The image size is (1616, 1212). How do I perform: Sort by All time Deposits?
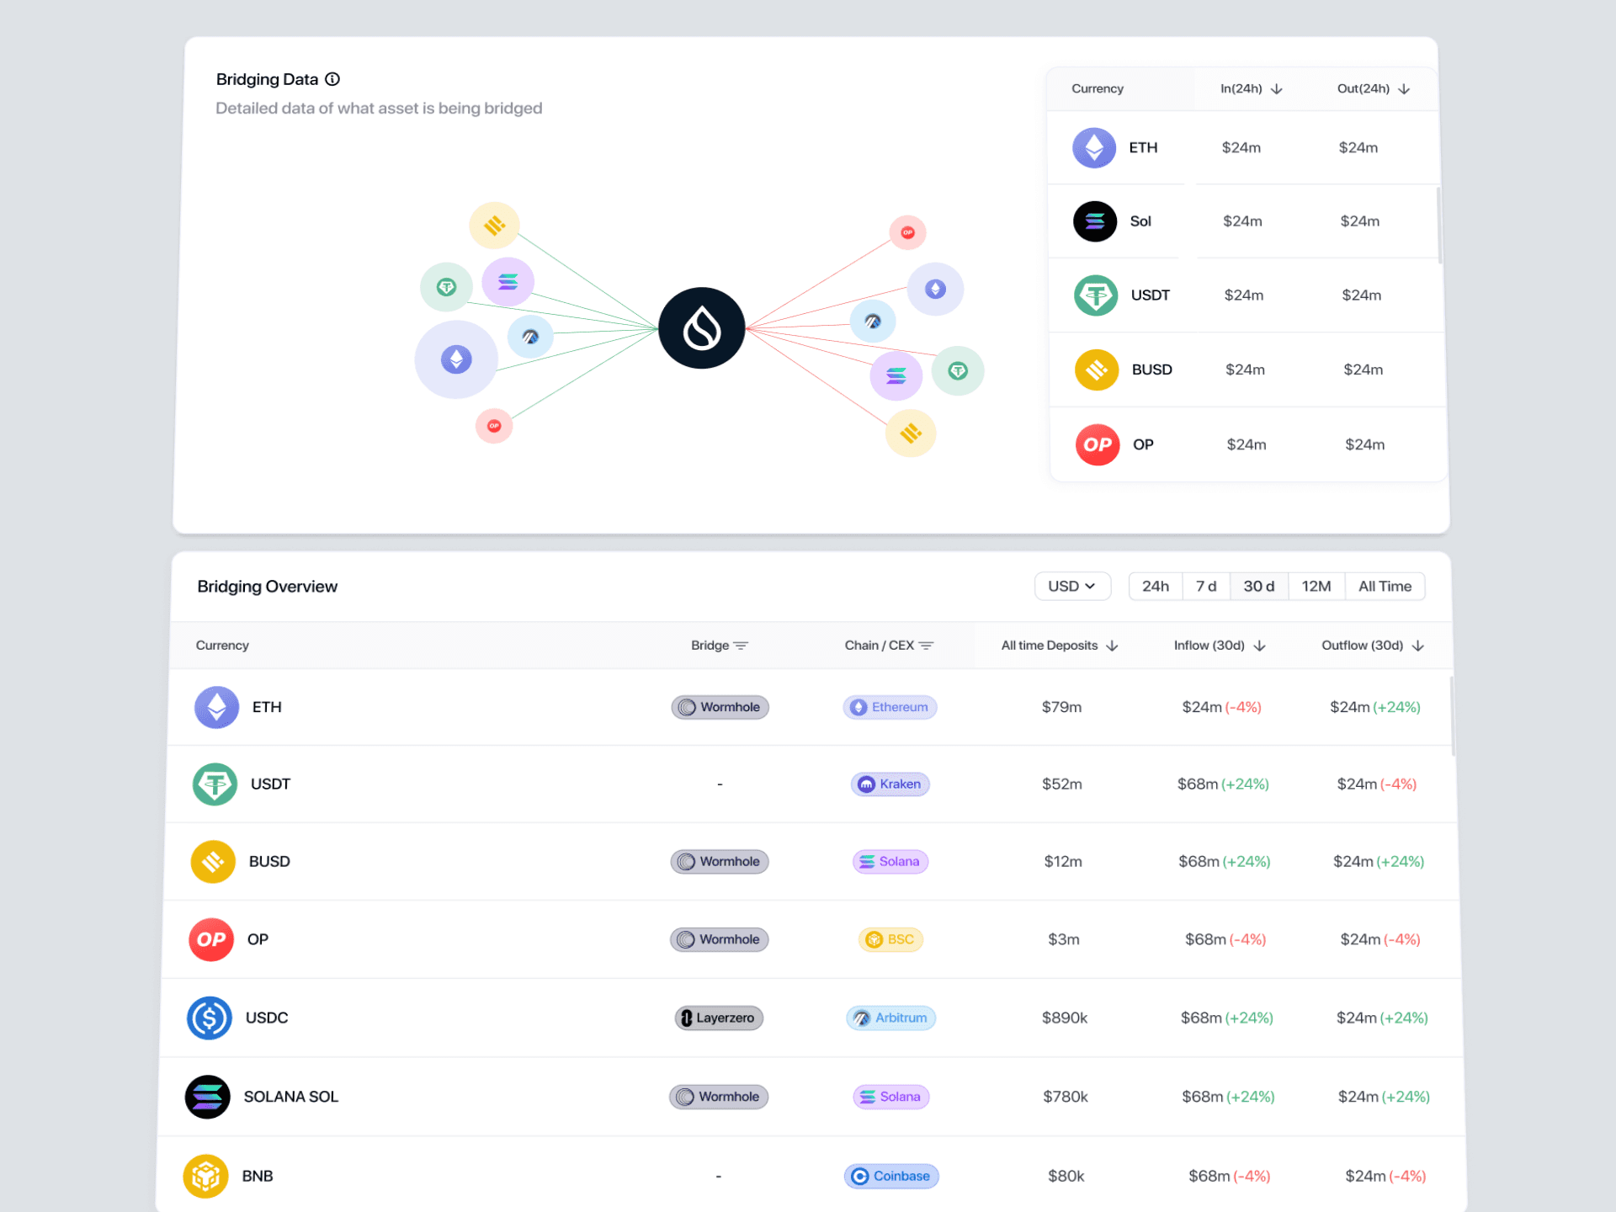[x=1112, y=646]
